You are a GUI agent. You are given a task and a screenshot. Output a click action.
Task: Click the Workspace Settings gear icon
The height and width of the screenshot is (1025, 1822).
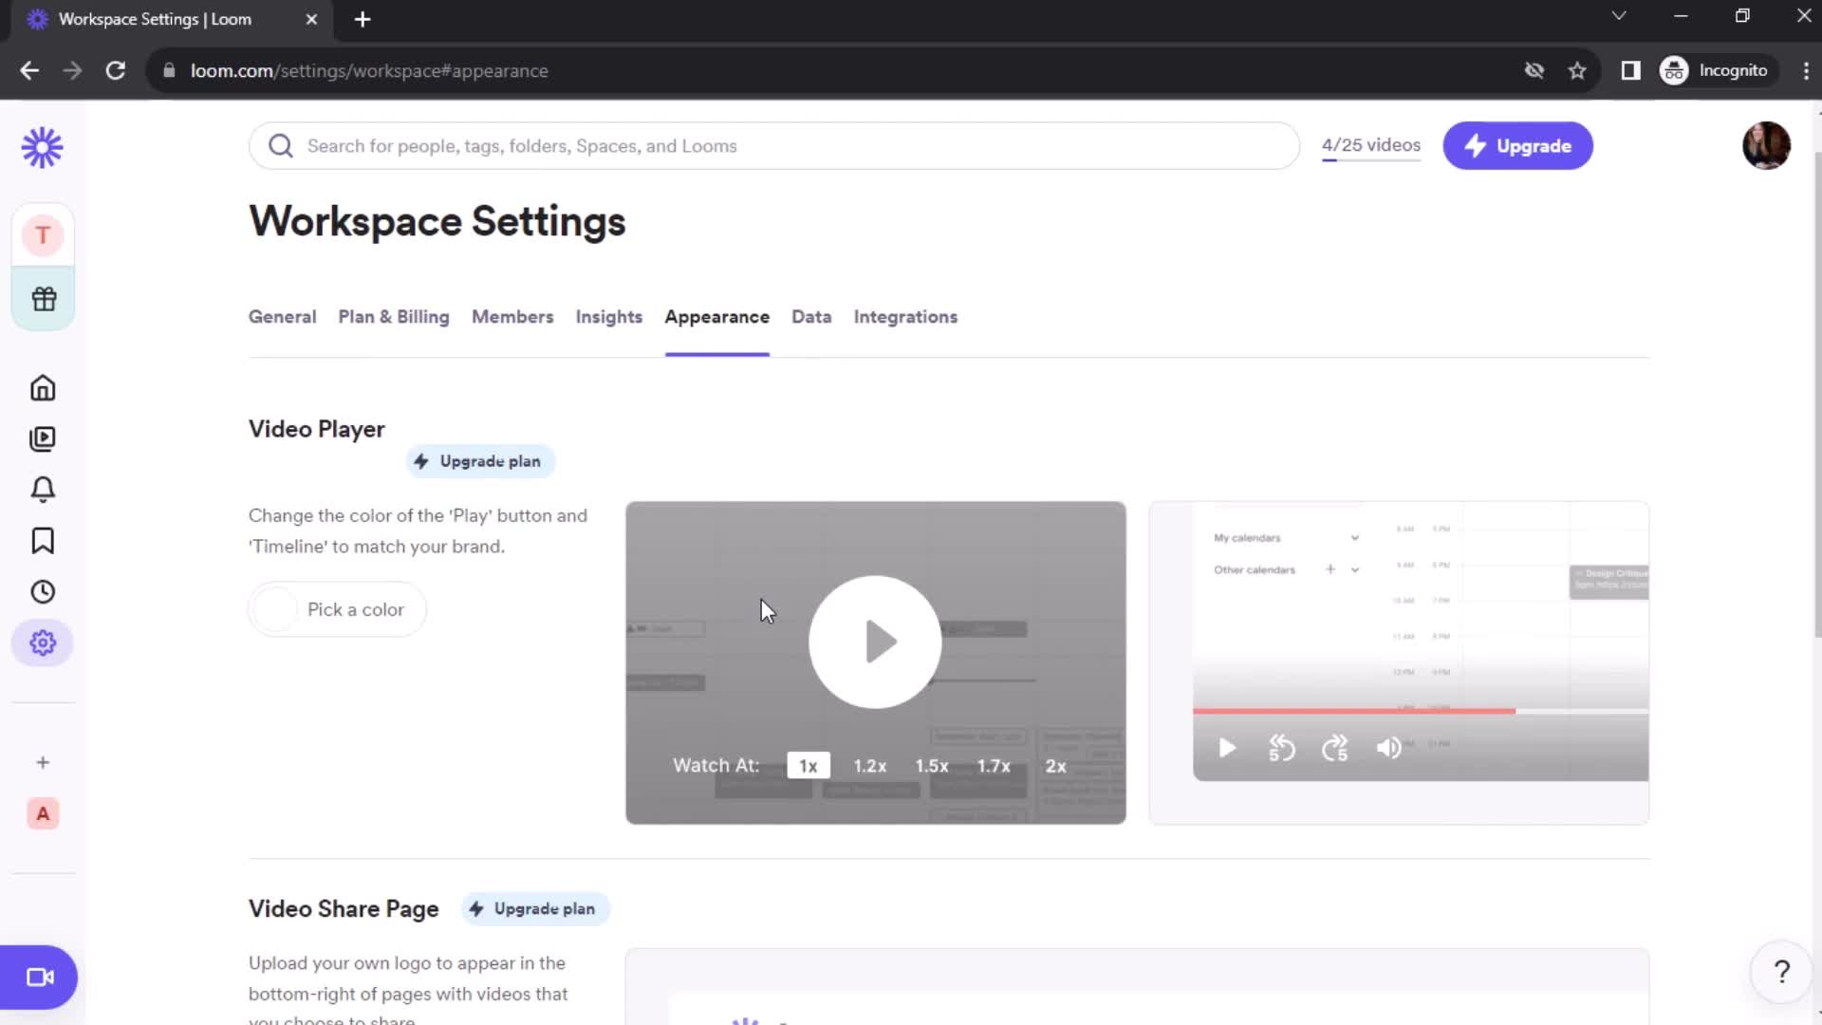pos(43,642)
